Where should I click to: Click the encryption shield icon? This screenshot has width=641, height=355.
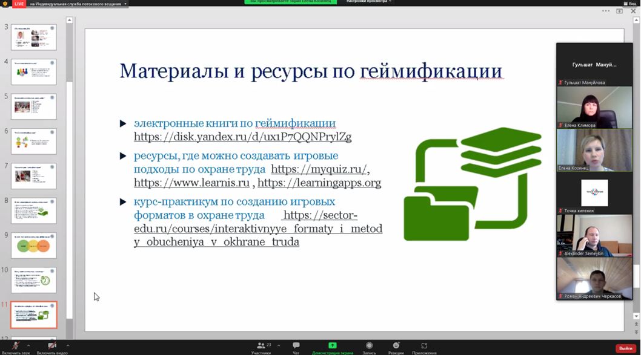point(5,4)
